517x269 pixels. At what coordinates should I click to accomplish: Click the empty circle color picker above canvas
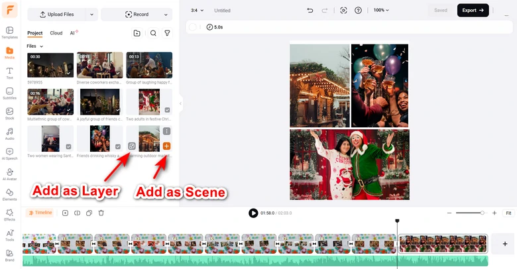tap(193, 27)
